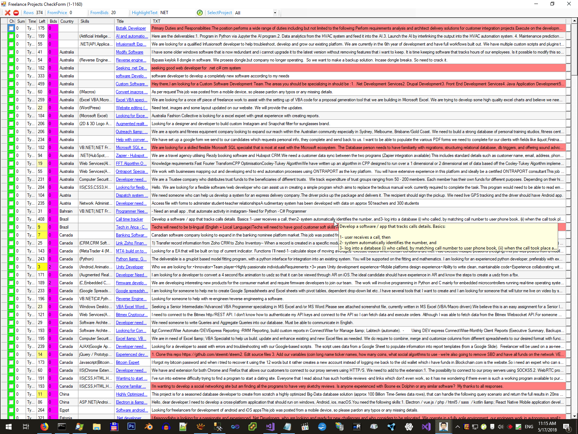The image size is (578, 434).
Task: Tick the Ch checkbox for Modify Software
Action: (11, 52)
